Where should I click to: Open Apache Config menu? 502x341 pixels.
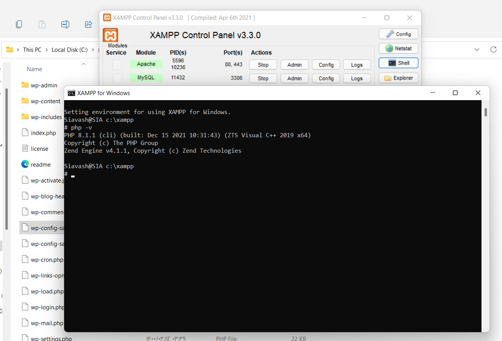pos(326,65)
